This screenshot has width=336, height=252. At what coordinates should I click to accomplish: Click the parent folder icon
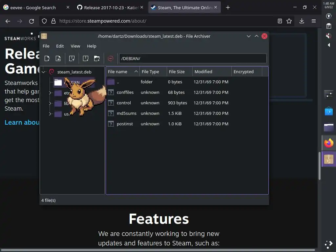coord(111,82)
